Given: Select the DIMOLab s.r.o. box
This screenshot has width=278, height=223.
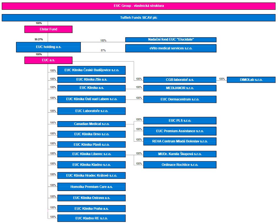Looking at the screenshot, I should [251, 80].
